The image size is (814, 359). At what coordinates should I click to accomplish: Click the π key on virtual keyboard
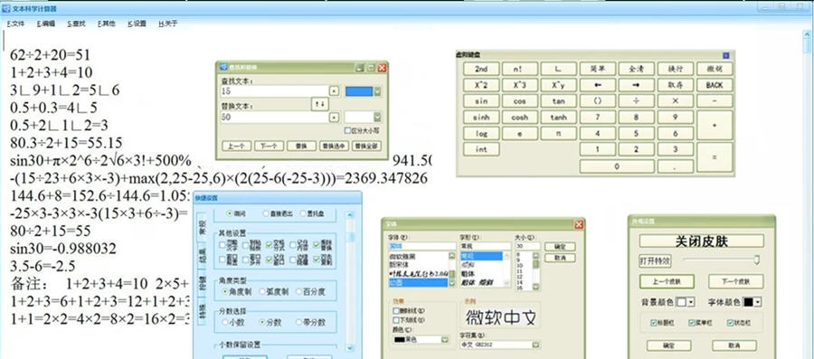click(x=559, y=133)
